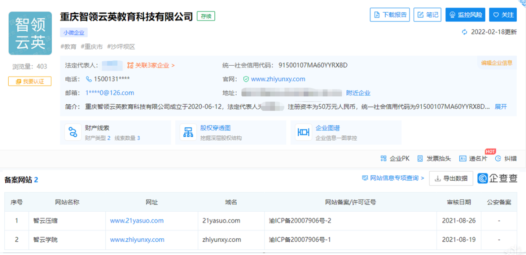Open 附近企业 nearby companies link
The height and width of the screenshot is (255, 526).
(358, 93)
